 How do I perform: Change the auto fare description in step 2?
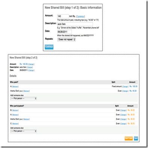click(30, 67)
